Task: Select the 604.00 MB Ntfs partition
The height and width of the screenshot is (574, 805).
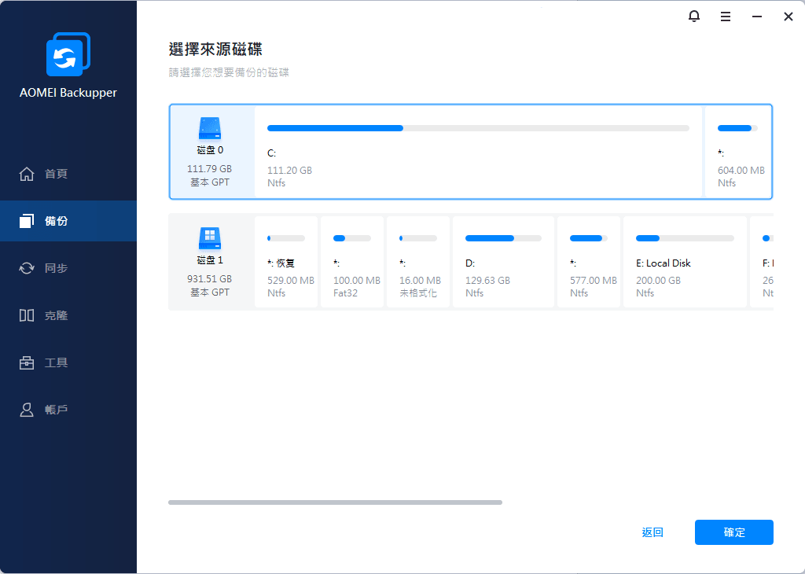Action: [x=738, y=152]
